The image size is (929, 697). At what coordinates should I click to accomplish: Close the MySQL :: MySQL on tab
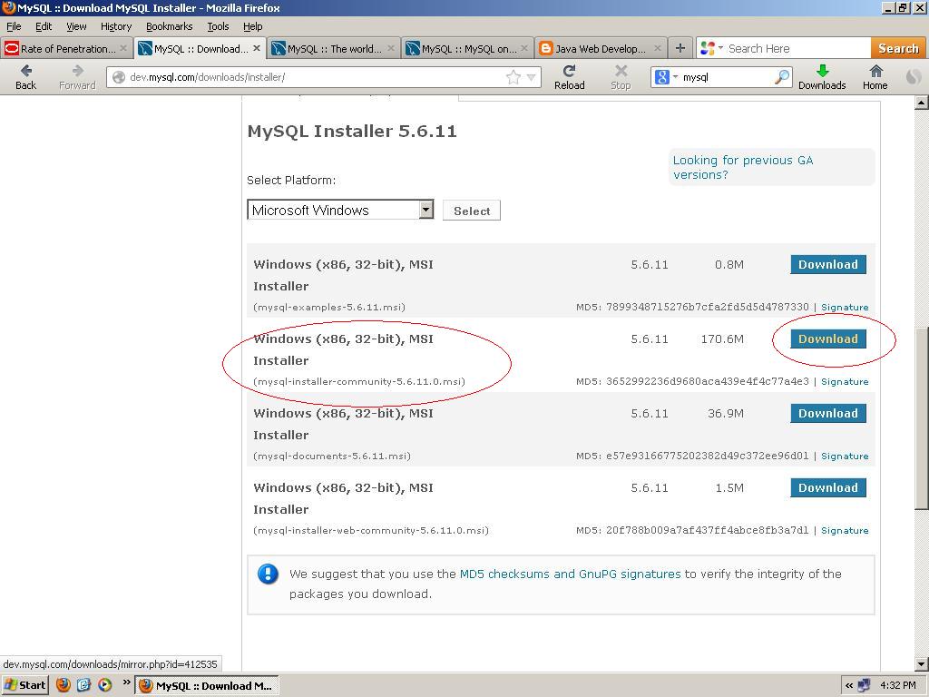click(524, 48)
